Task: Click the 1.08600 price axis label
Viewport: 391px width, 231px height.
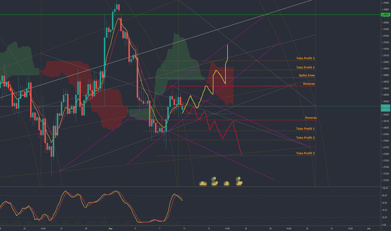Action: 385,88
